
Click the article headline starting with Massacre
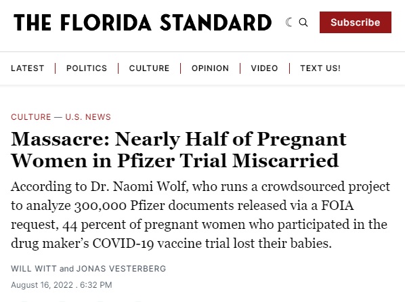179,150
